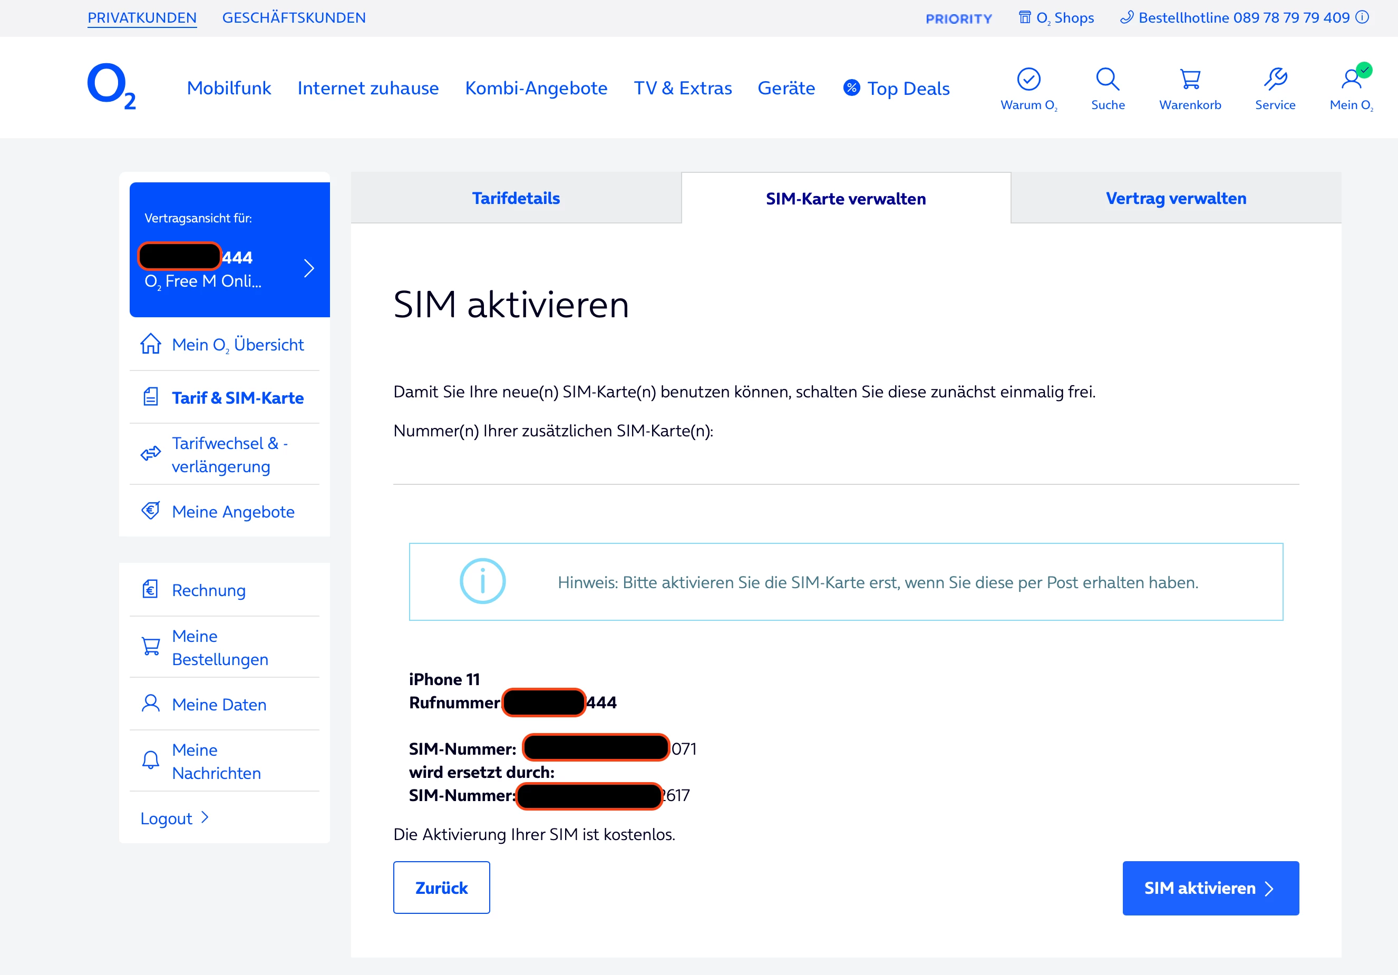Open Rechnung in the sidebar
Viewport: 1398px width, 975px height.
point(209,590)
